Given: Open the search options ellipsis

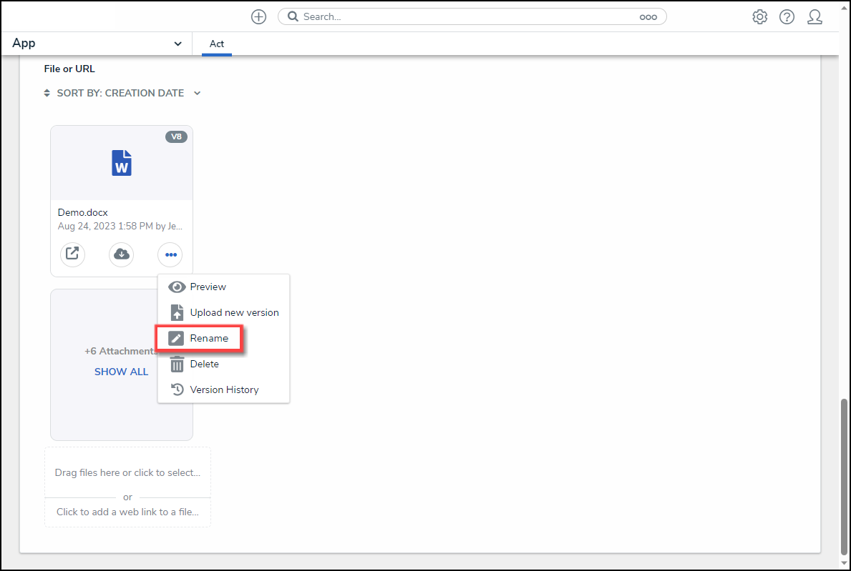Looking at the screenshot, I should pyautogui.click(x=648, y=17).
